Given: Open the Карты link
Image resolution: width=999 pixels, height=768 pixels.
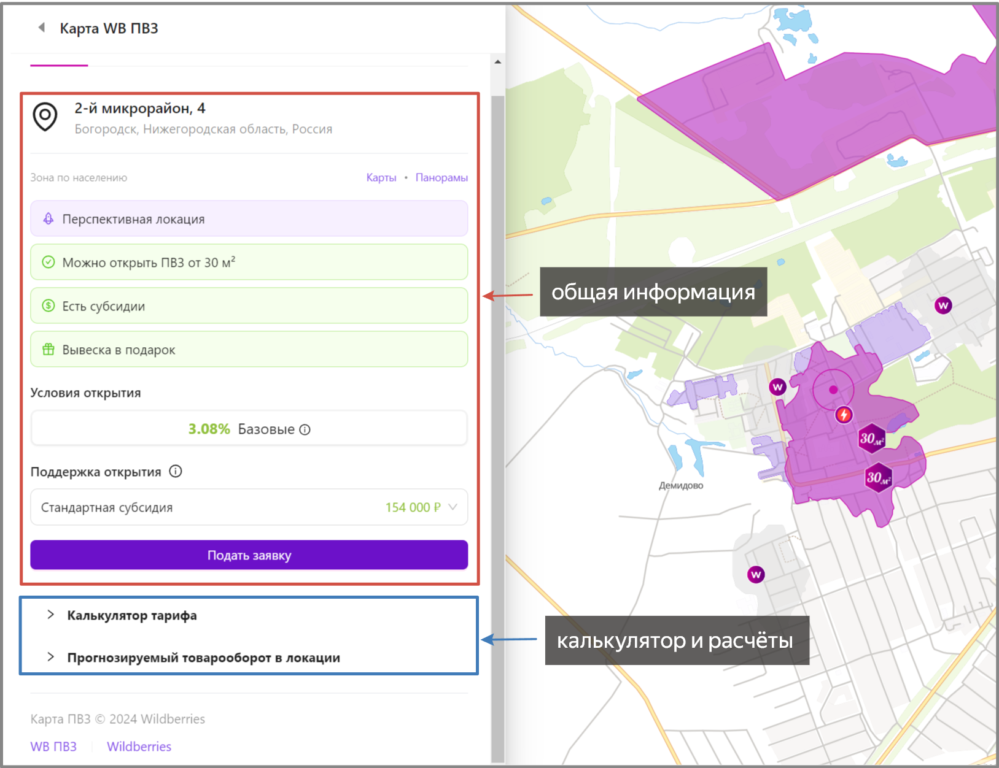Looking at the screenshot, I should point(381,177).
